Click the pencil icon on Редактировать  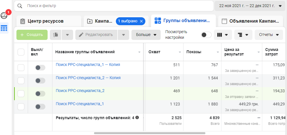(x=81, y=35)
